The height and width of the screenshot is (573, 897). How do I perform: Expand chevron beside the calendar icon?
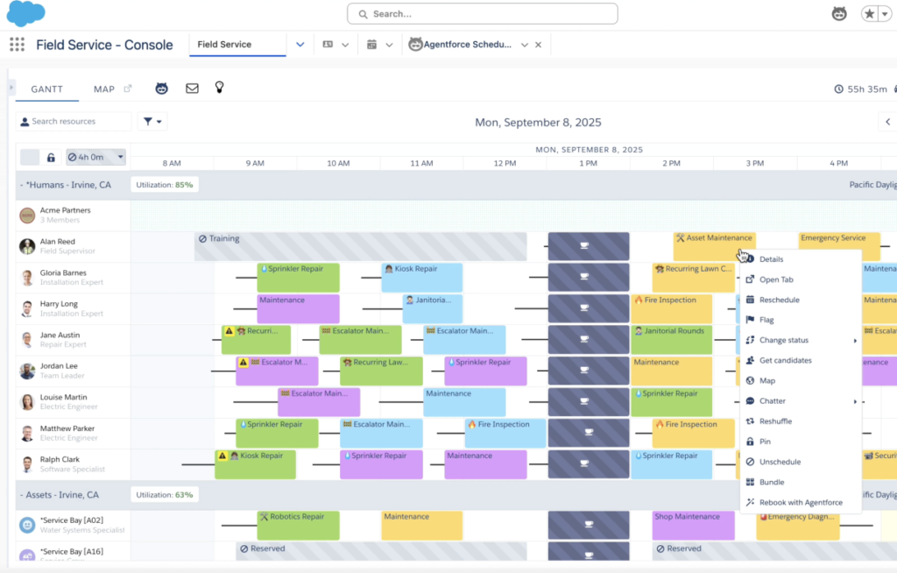click(x=389, y=45)
